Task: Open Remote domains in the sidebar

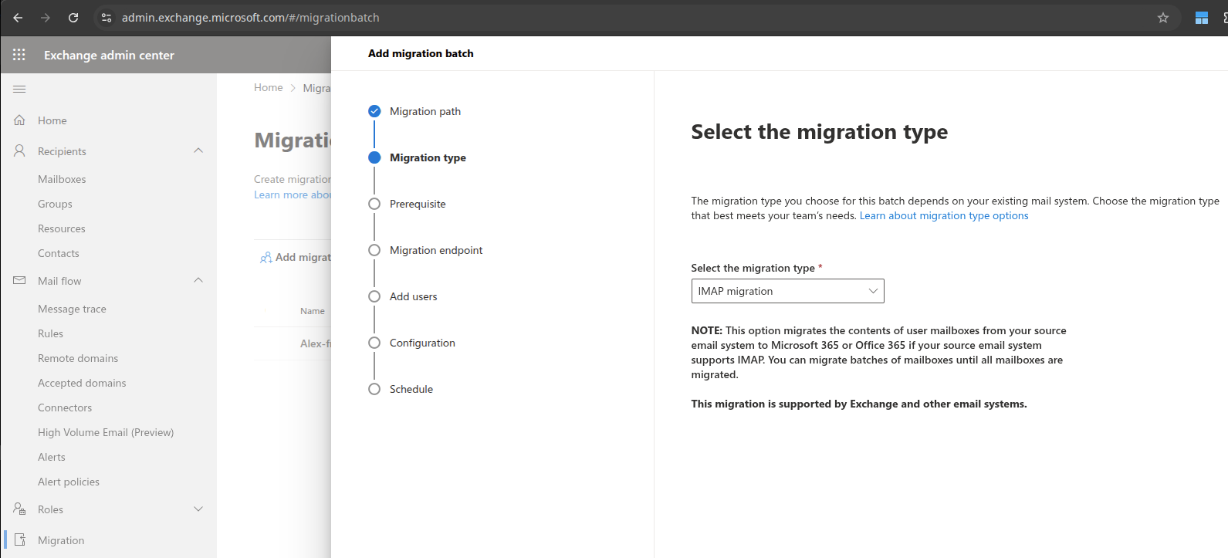Action: tap(78, 358)
